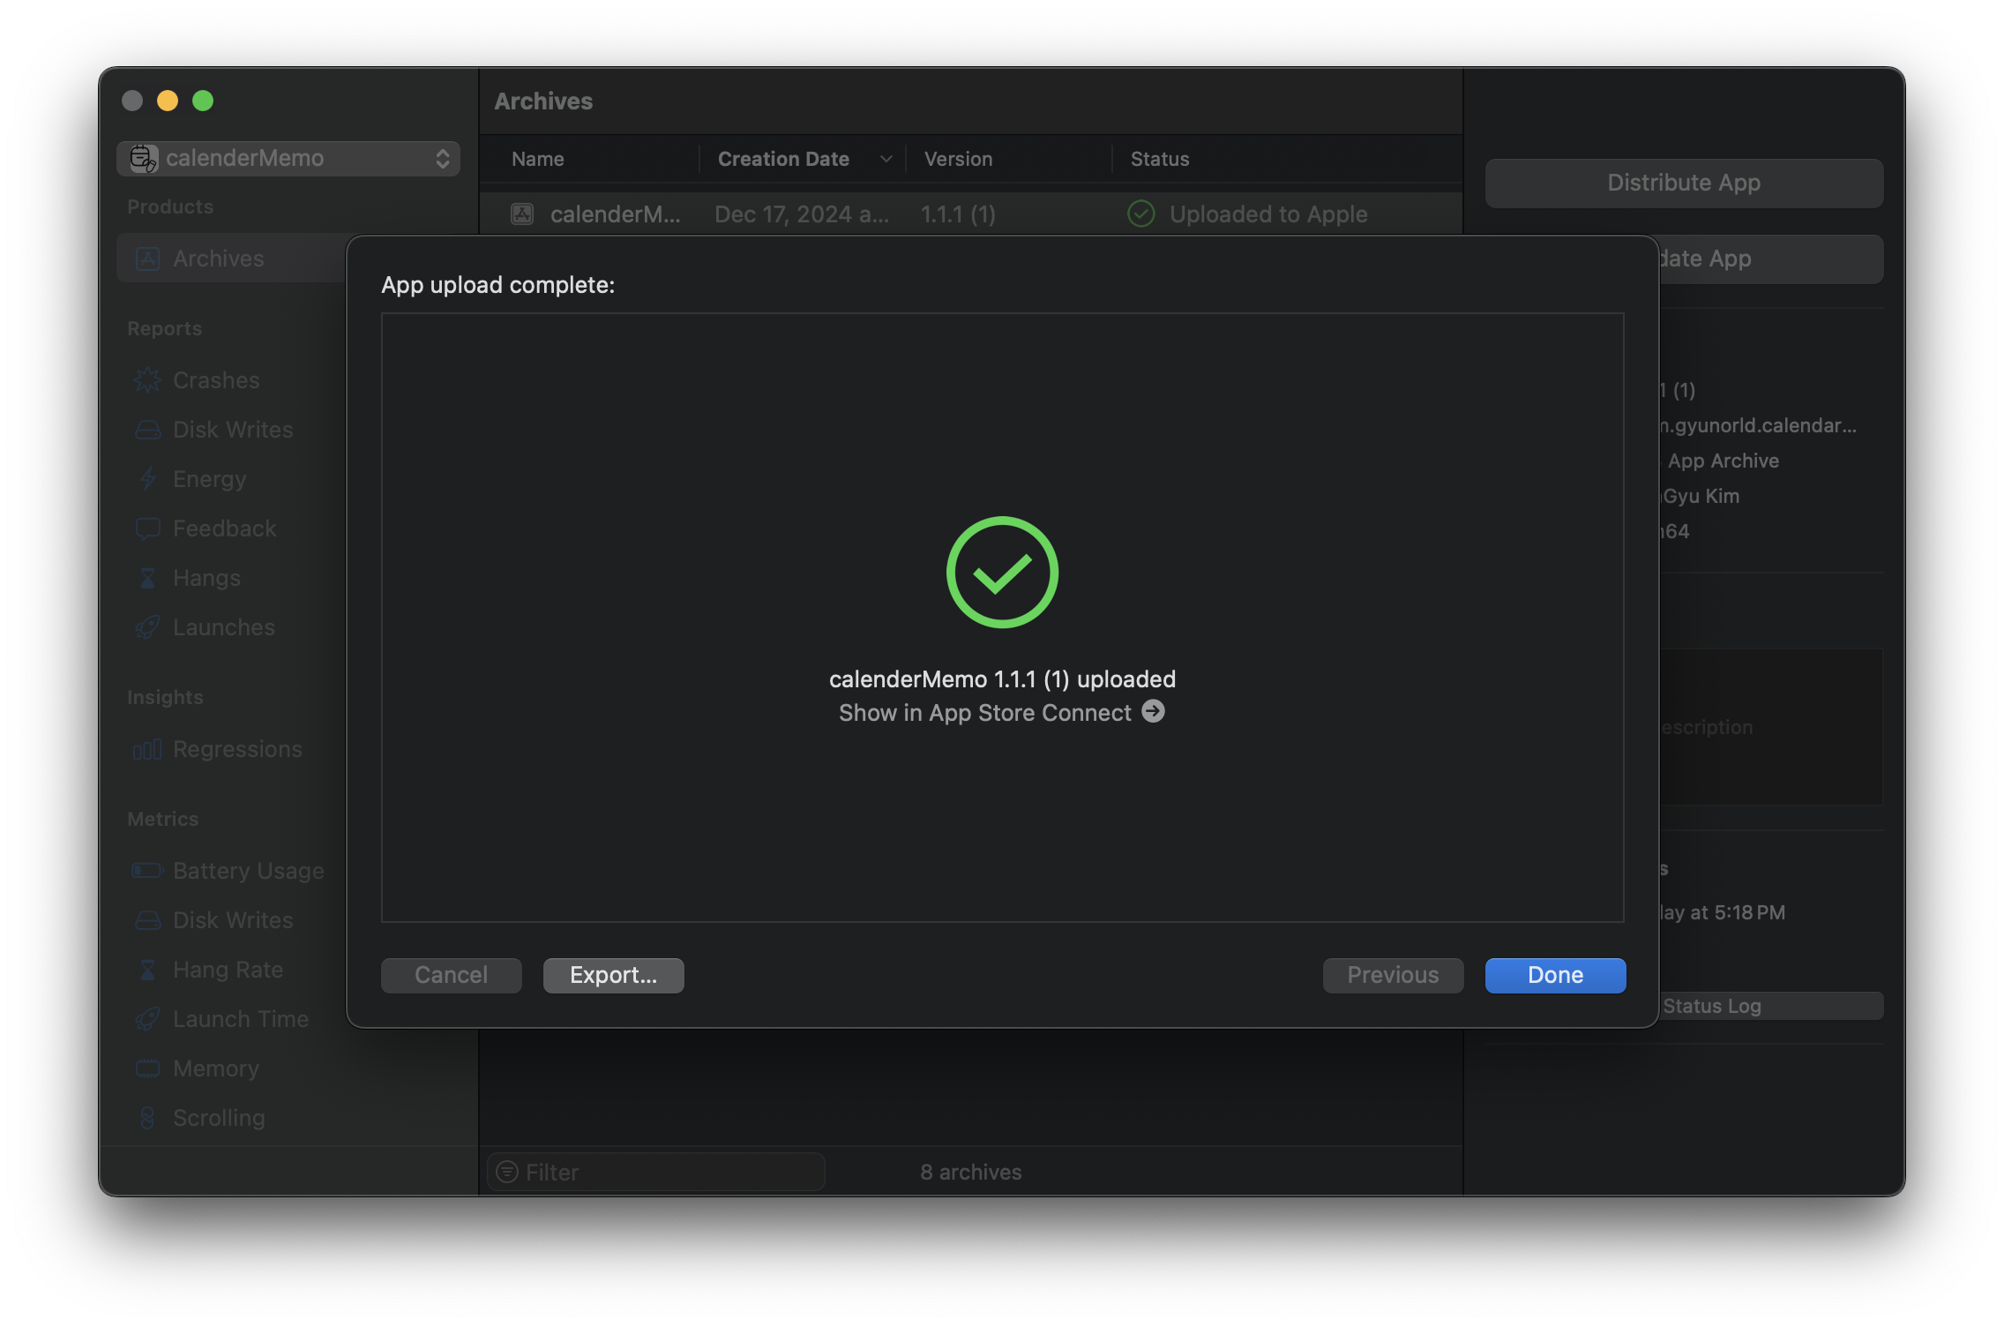2004x1327 pixels.
Task: Click the arrow icon beside App Store Connect
Action: [x=1153, y=711]
